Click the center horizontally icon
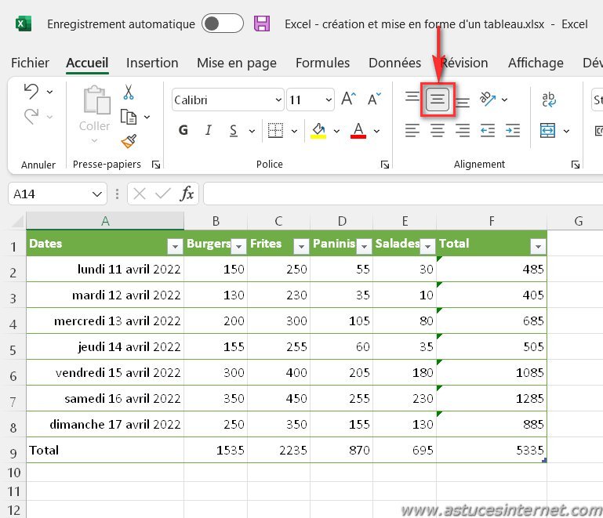 click(x=438, y=131)
